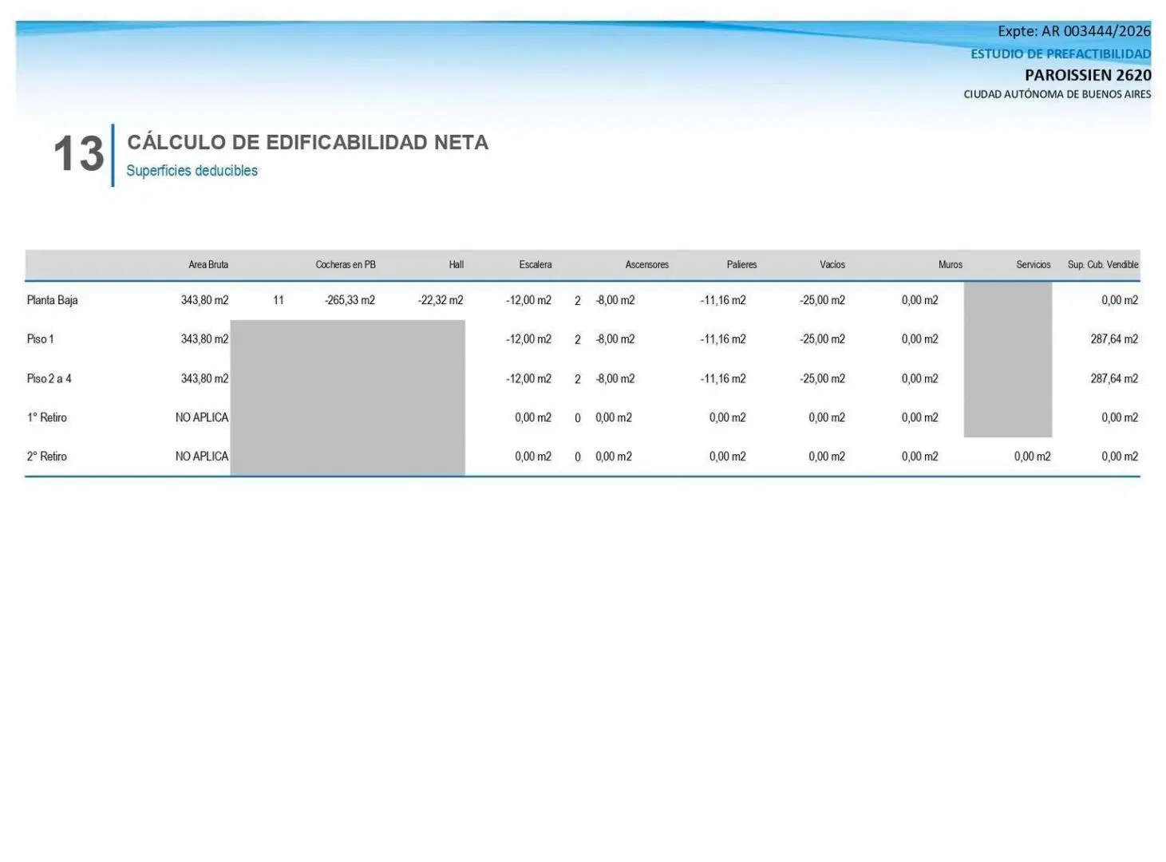Click the 'Expte: AR 003444/2026' header text
The width and height of the screenshot is (1166, 862).
coord(1074,31)
